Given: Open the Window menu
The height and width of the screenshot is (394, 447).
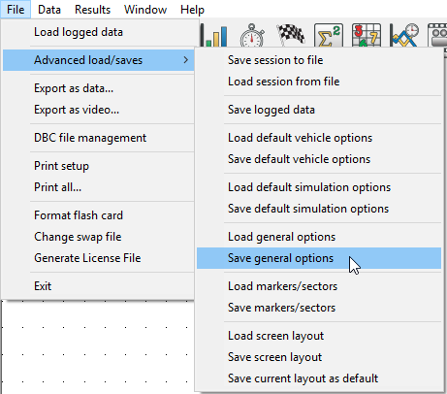Looking at the screenshot, I should 145,10.
